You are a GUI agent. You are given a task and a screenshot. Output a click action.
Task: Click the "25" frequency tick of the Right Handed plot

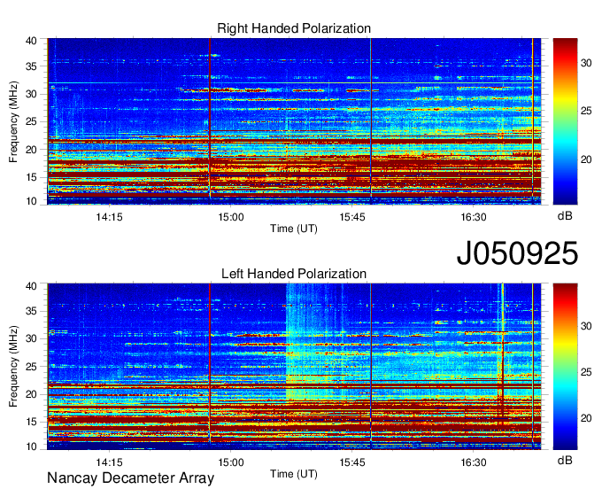point(31,121)
